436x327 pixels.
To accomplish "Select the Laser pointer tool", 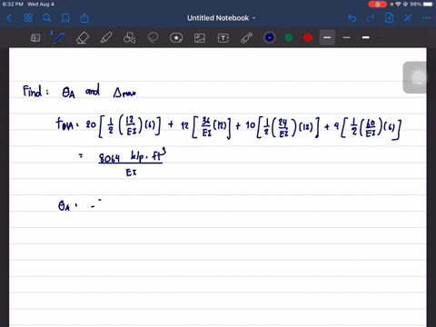I will tap(247, 38).
